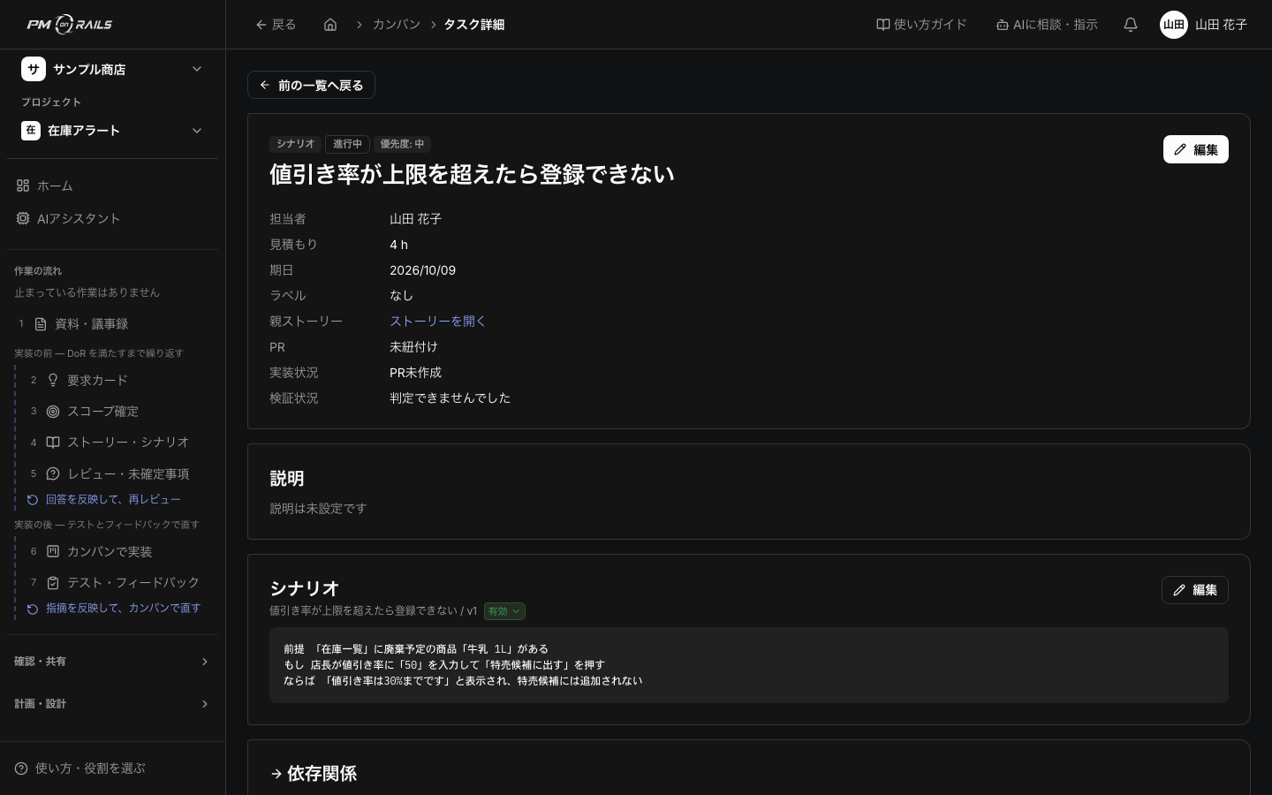
Task: Click the スコープ確定 target icon
Action: coord(53,411)
